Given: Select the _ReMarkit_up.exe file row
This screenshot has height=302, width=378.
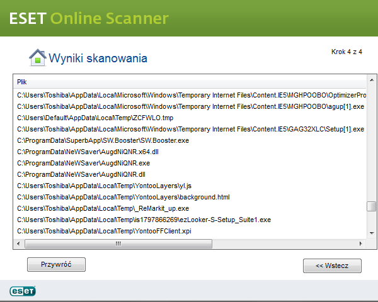Looking at the screenshot, I should [190, 208].
